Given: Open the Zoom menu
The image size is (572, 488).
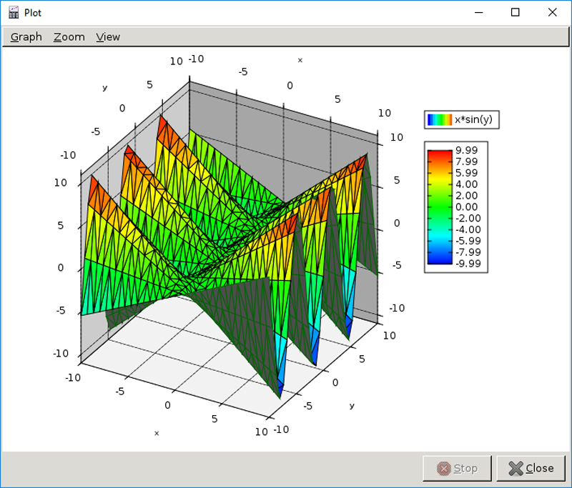Looking at the screenshot, I should [69, 37].
